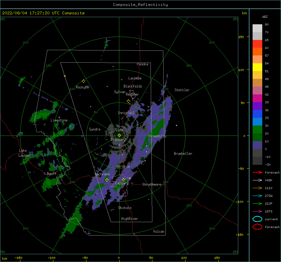281x262 pixels.
Task: Click the Stettler label
Action: [x=182, y=90]
